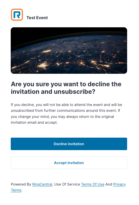The height and width of the screenshot is (205, 139).
Task: Click the Accept invitation button text
Action: pyautogui.click(x=69, y=163)
